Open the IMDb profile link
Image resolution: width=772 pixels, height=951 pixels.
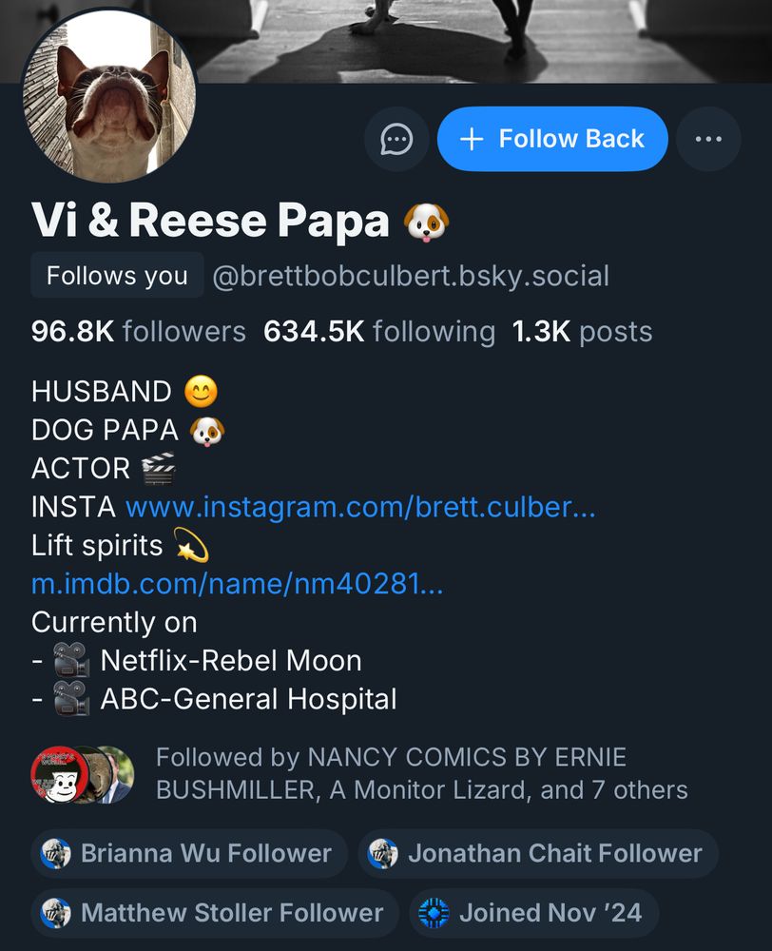236,584
